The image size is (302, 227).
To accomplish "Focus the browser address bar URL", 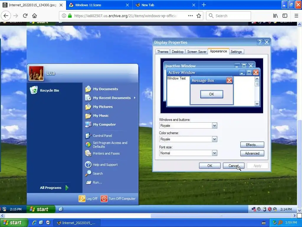I will 125,16.
